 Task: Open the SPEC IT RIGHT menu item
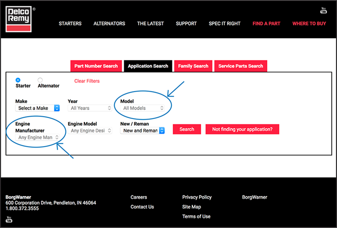[225, 24]
